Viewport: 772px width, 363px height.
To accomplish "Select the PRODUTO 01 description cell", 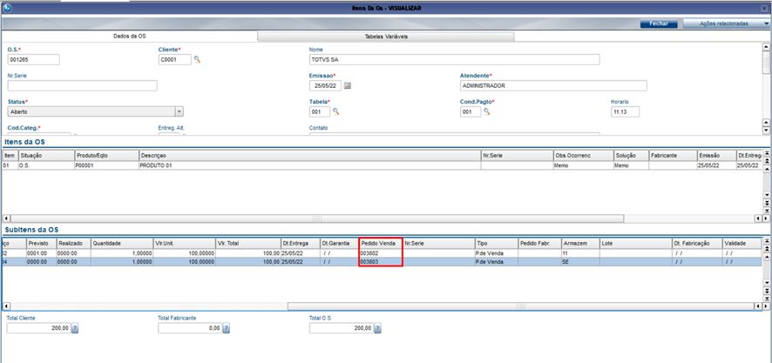I will (x=309, y=165).
